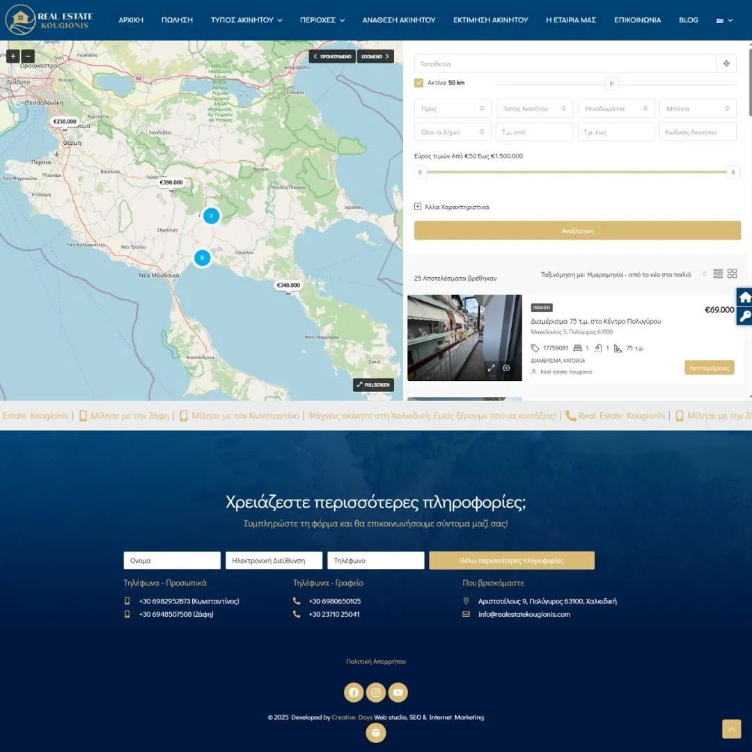Viewport: 752px width, 752px height.
Task: Click Real Estate Kougionis logo
Action: [49, 19]
